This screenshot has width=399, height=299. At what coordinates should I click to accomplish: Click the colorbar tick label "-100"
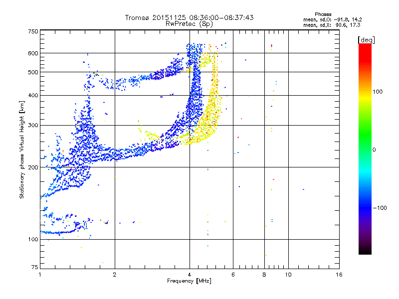click(380, 208)
